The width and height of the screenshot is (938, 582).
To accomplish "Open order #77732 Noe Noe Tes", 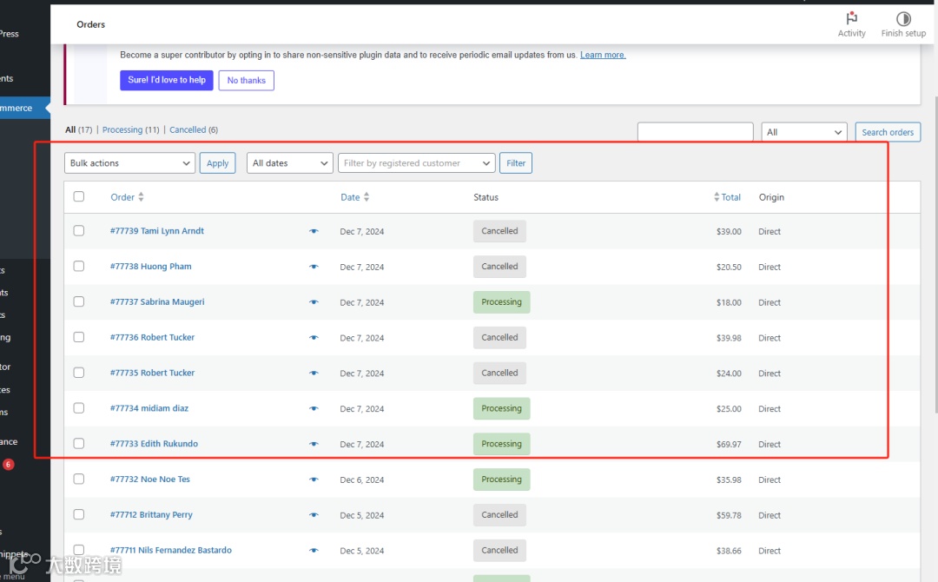I will [x=150, y=479].
